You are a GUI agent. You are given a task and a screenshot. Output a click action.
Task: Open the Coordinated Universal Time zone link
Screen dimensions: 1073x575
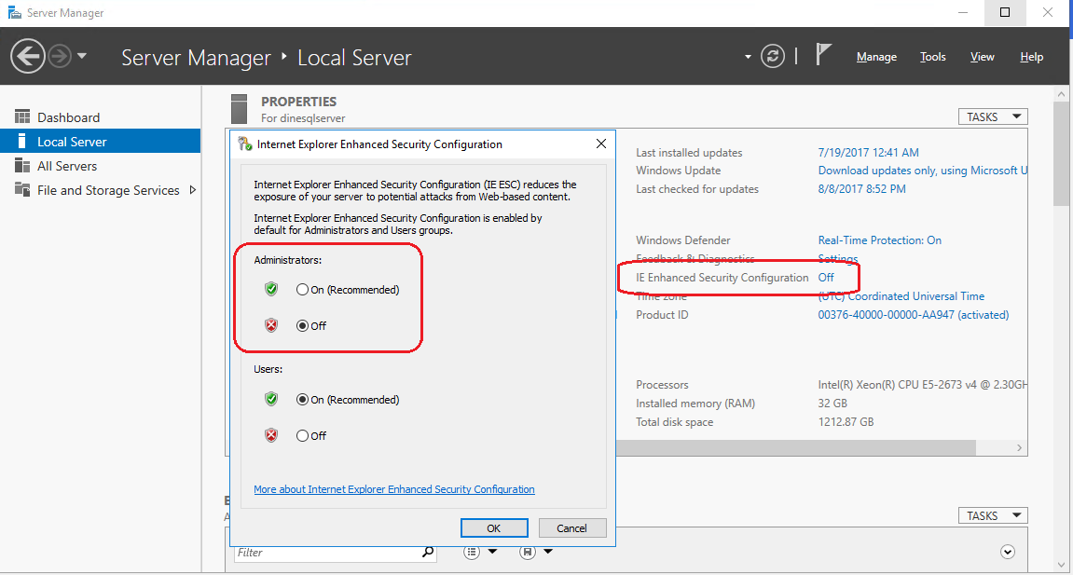click(x=901, y=296)
